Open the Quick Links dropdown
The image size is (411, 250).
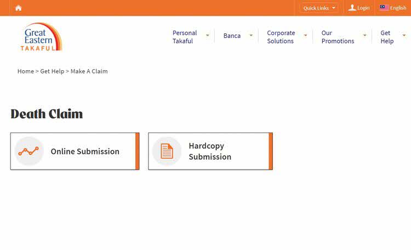point(319,8)
